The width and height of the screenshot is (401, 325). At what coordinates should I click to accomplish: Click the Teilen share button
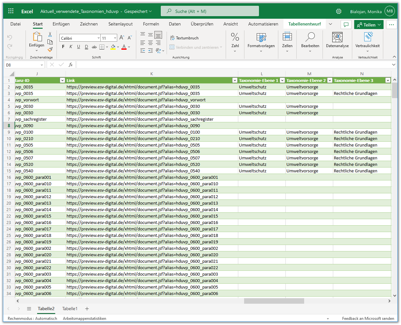coord(369,25)
